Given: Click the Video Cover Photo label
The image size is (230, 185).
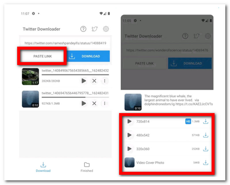Looking at the screenshot, I should coord(150,163).
